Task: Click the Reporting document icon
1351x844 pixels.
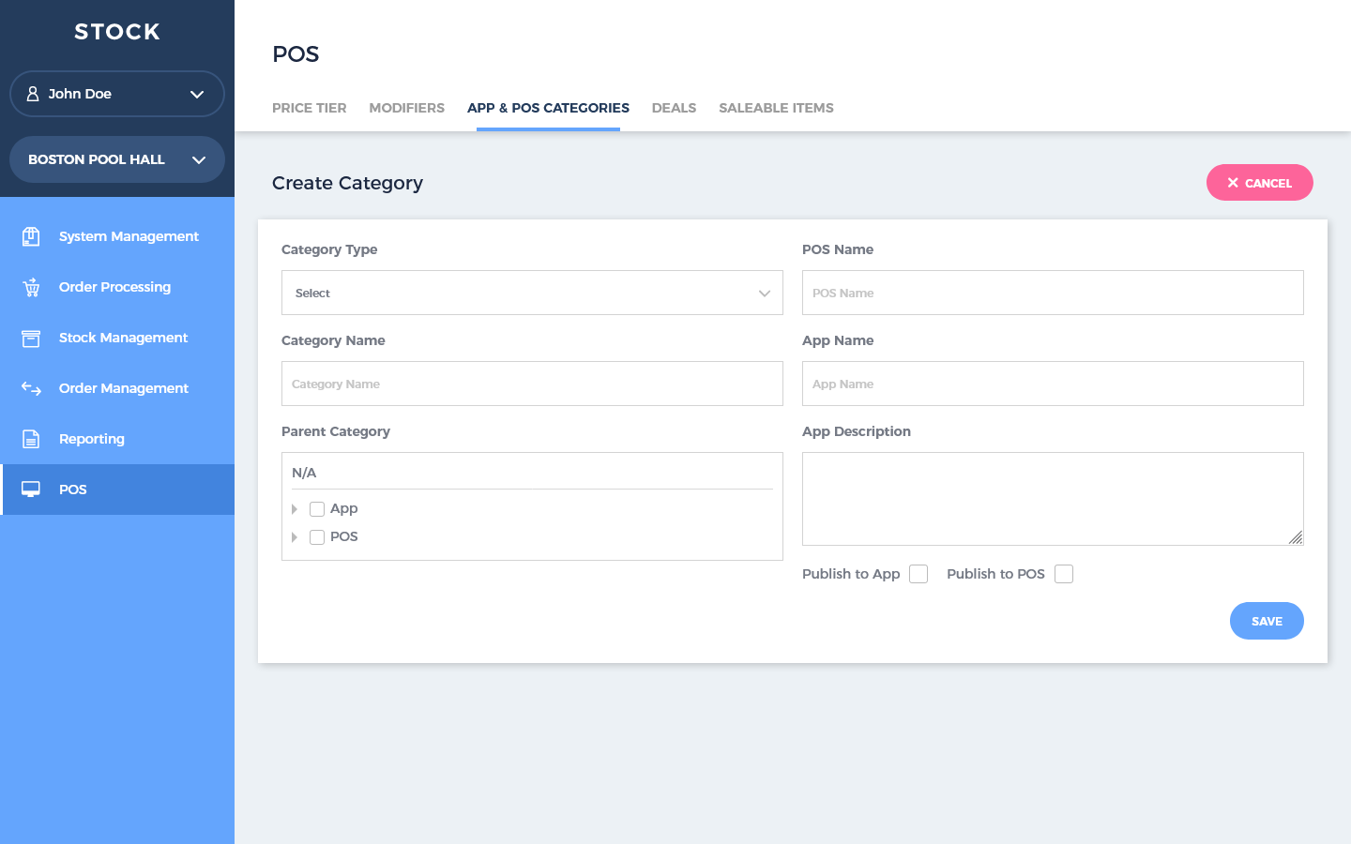Action: (31, 439)
